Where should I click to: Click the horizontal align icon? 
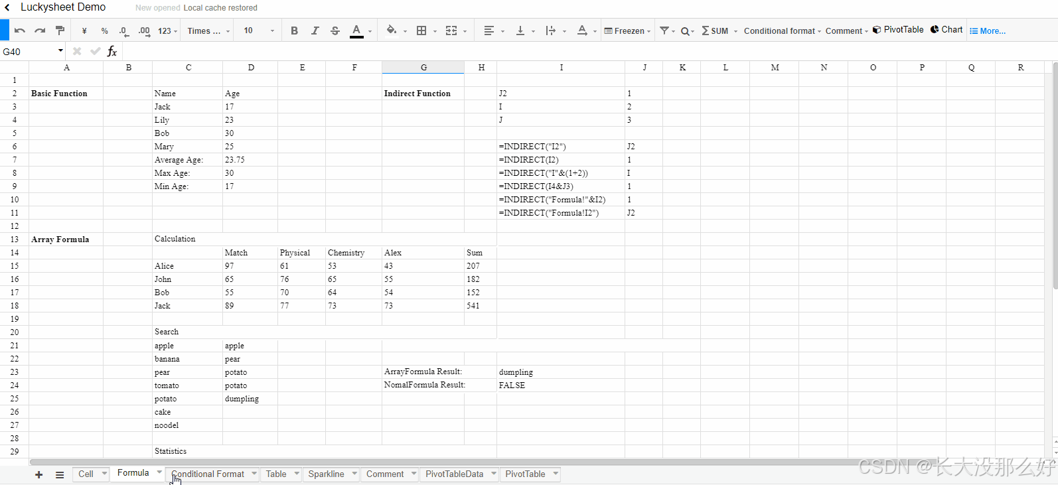click(489, 31)
